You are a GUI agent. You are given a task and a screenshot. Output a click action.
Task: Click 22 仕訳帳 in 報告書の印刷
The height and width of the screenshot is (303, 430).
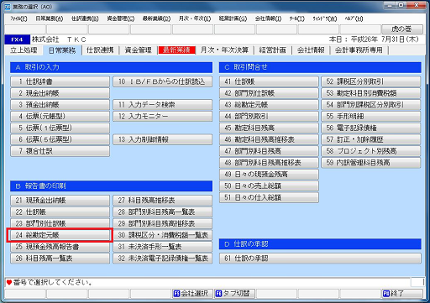click(60, 212)
